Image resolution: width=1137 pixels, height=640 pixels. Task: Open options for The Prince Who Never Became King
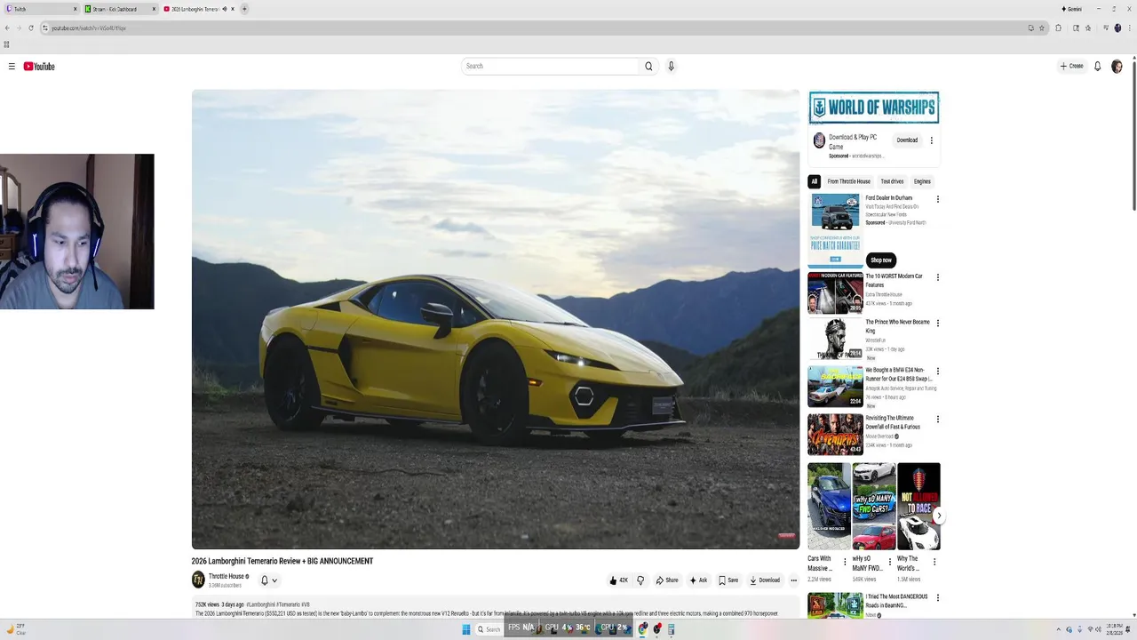click(937, 324)
